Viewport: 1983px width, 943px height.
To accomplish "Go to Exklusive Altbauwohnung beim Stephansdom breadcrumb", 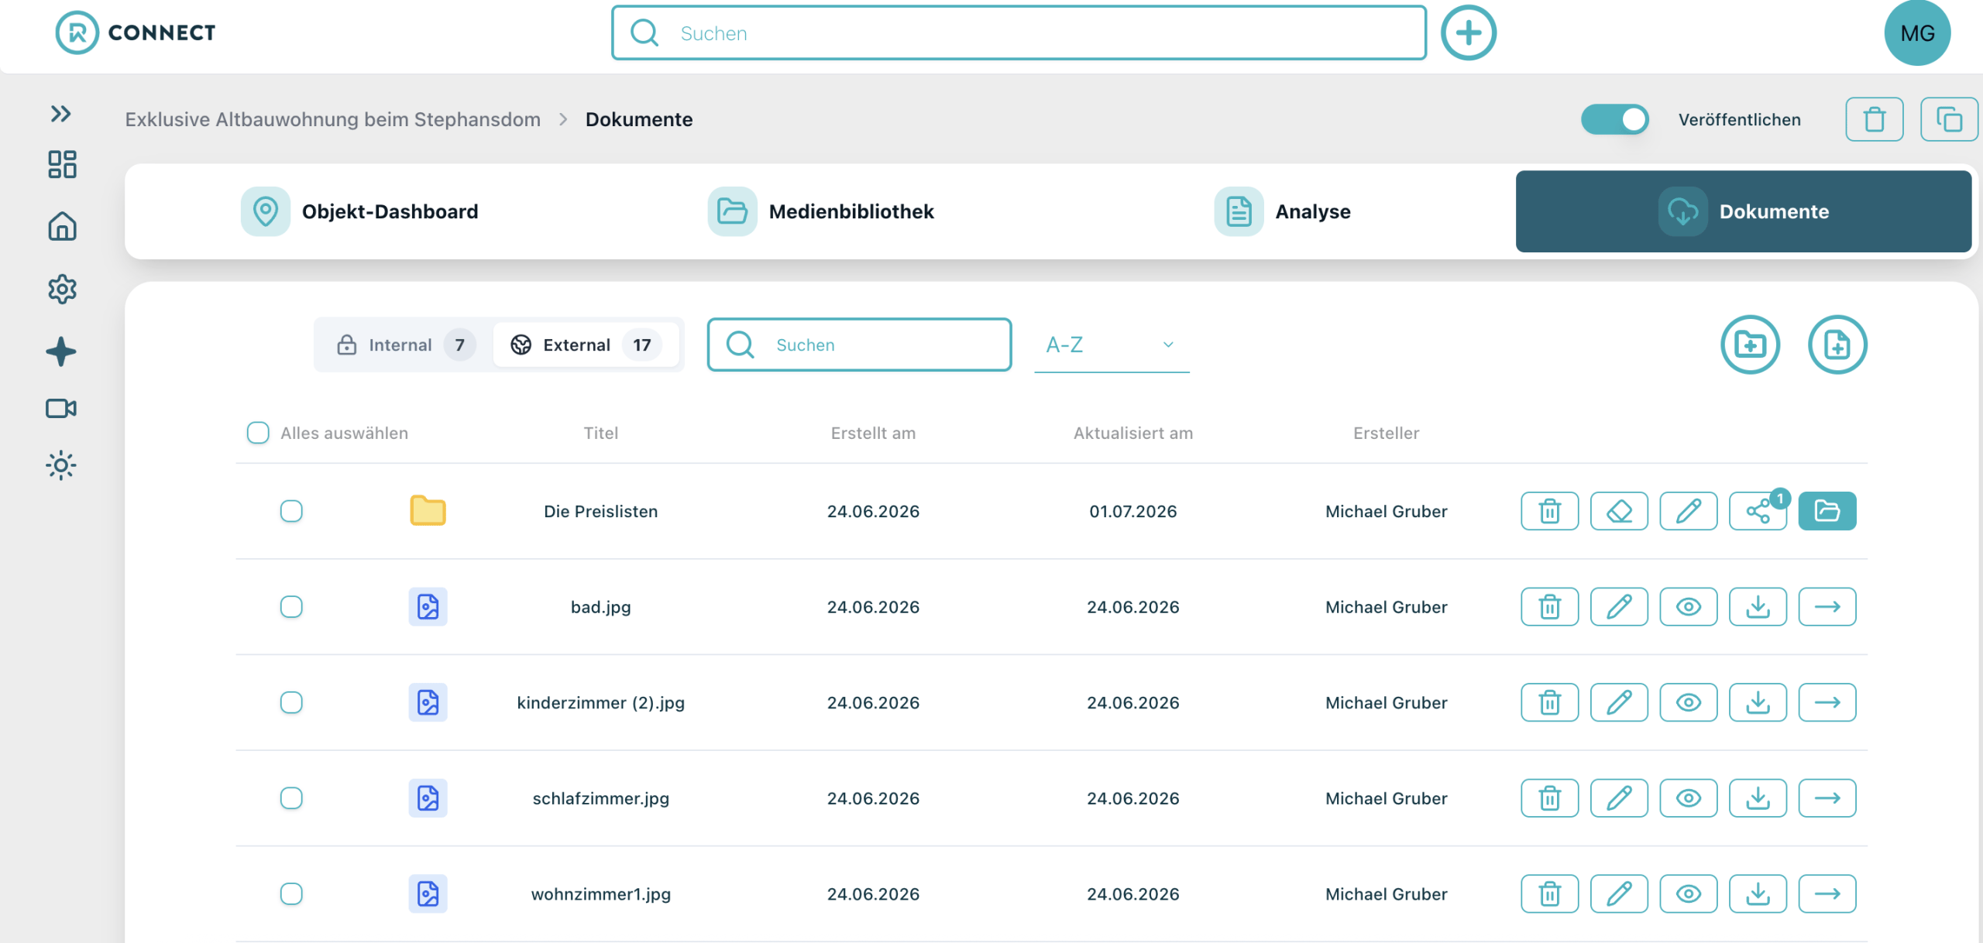I will pos(332,119).
